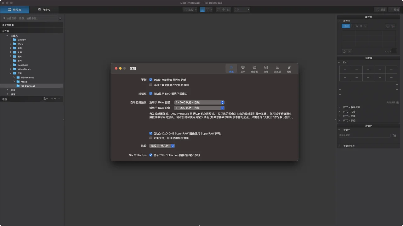Select the macstudio home folder icon
This screenshot has width=403, height=226.
[14, 65]
